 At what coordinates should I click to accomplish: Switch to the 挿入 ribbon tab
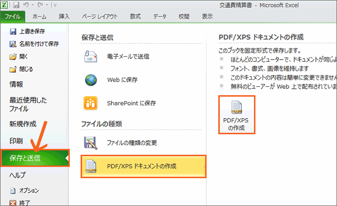pos(64,17)
